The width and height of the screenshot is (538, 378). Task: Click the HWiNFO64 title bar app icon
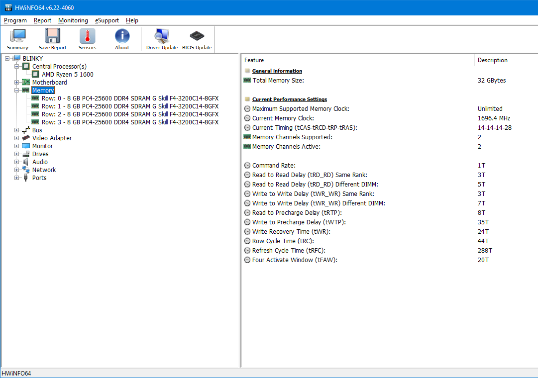(8, 7)
